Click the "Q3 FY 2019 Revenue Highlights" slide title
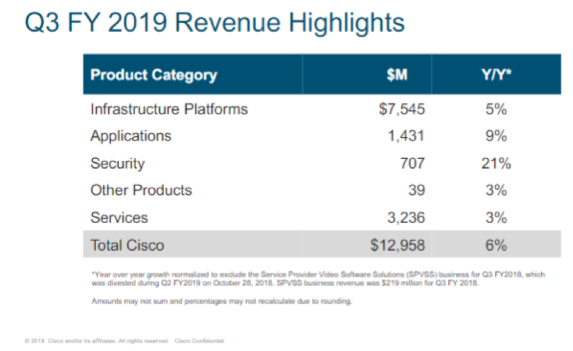 tap(213, 23)
